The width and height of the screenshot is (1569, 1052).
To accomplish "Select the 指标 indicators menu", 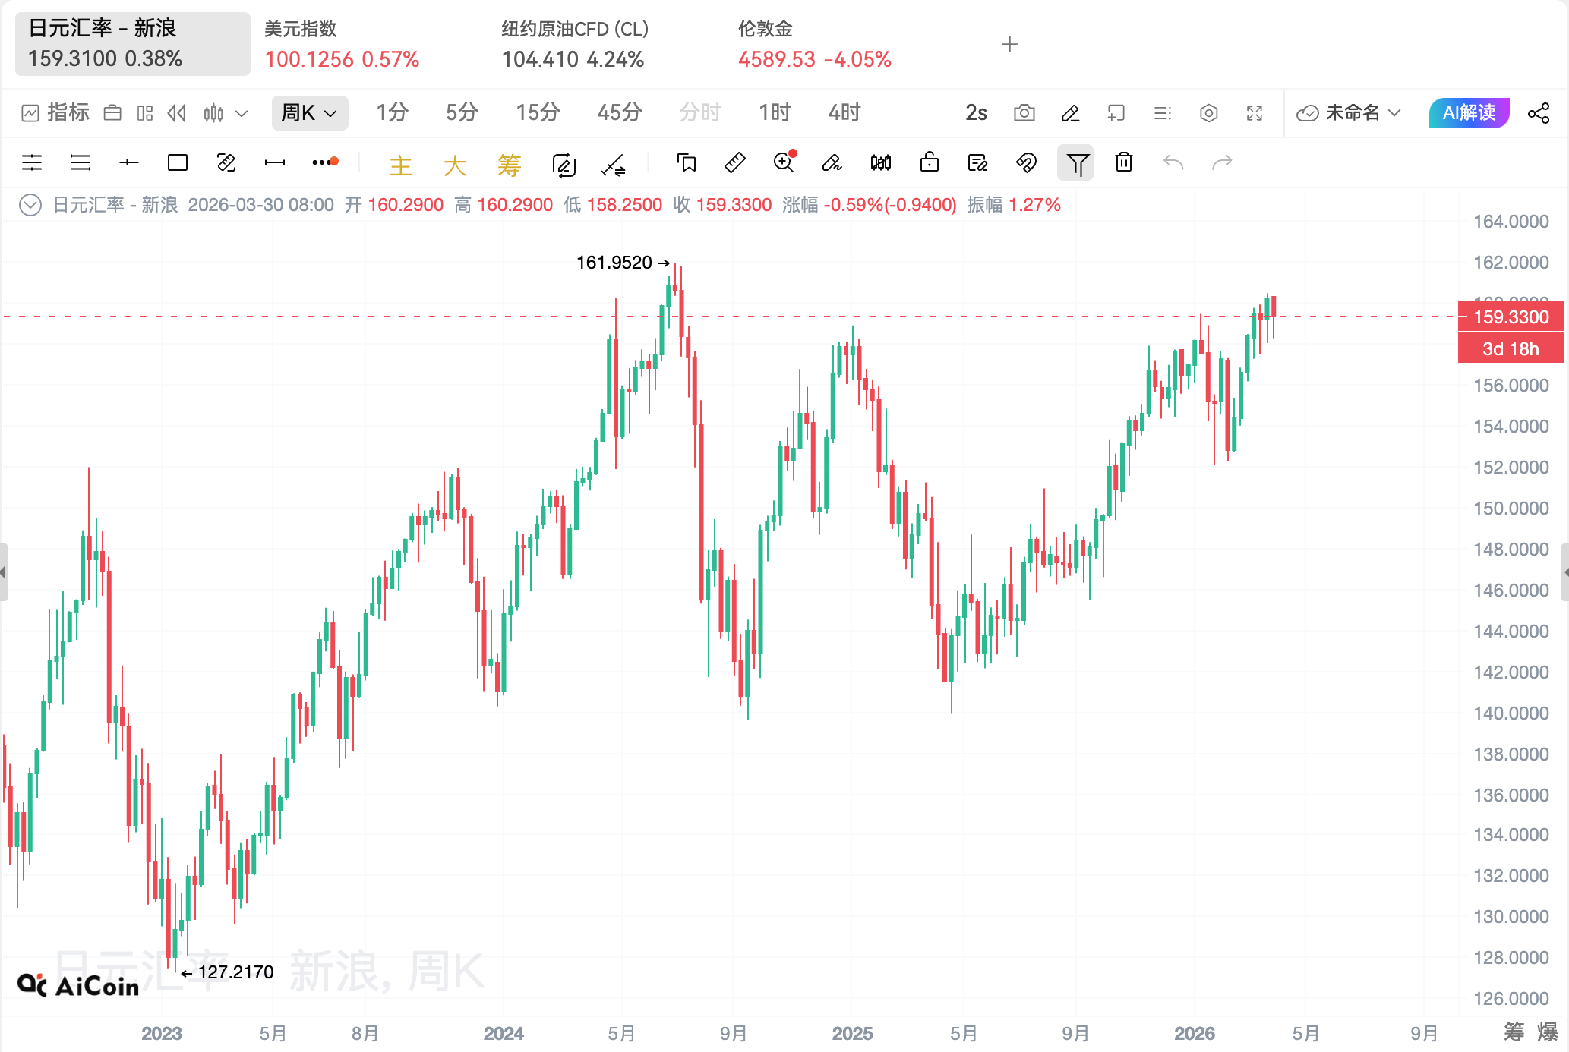I will (61, 112).
